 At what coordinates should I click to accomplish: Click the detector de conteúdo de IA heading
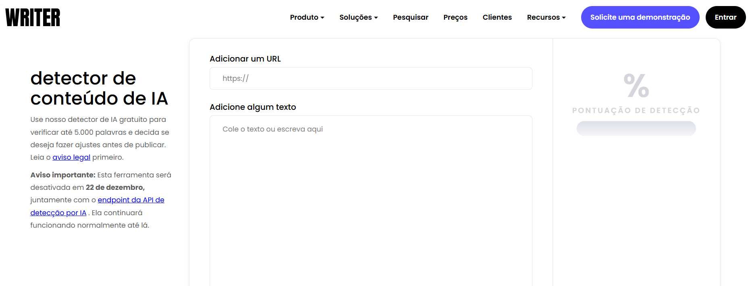[100, 88]
